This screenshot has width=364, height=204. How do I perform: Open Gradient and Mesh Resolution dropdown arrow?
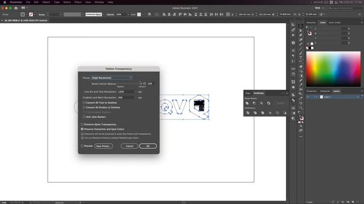coord(135,97)
